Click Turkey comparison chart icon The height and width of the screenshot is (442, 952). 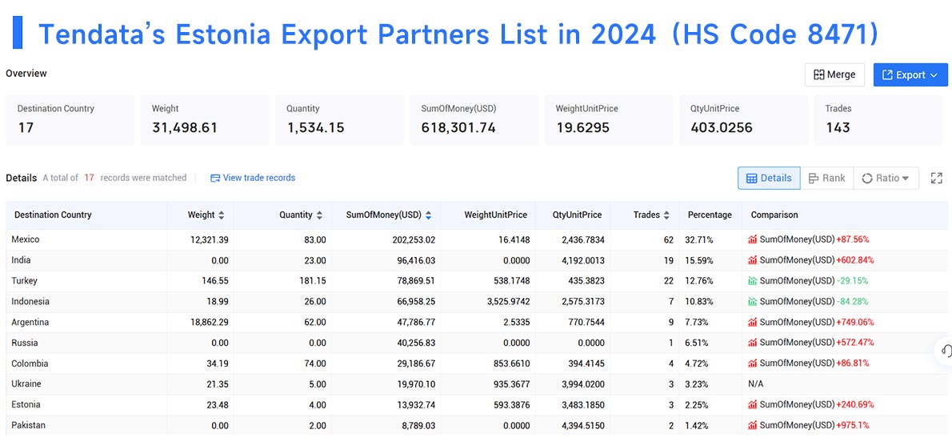tap(753, 282)
